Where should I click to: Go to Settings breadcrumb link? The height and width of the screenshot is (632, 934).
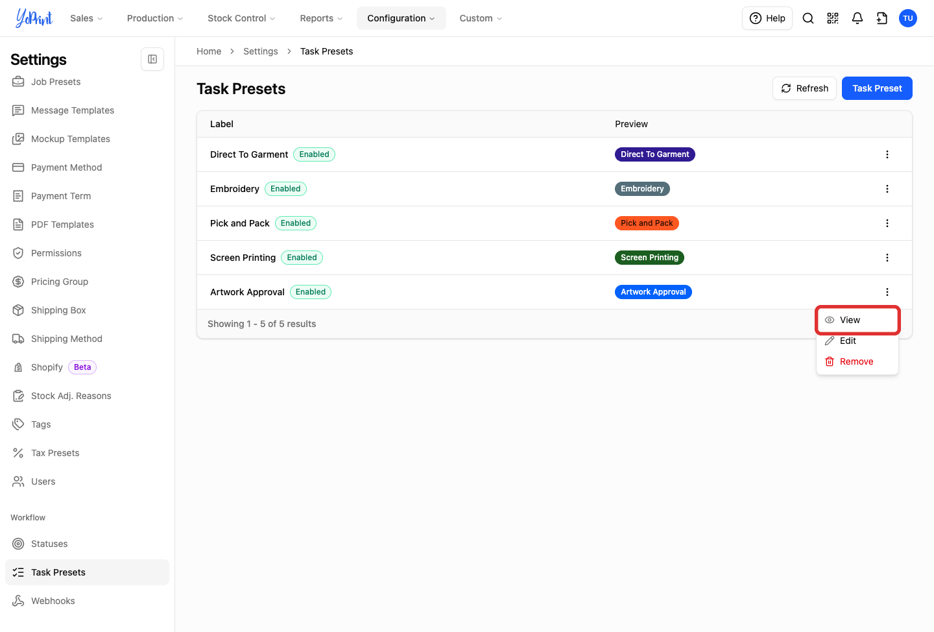tap(261, 51)
